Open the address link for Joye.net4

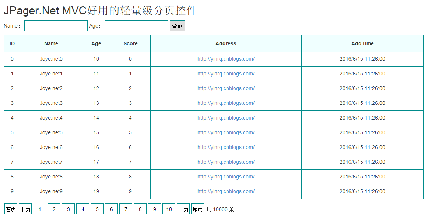click(x=226, y=118)
